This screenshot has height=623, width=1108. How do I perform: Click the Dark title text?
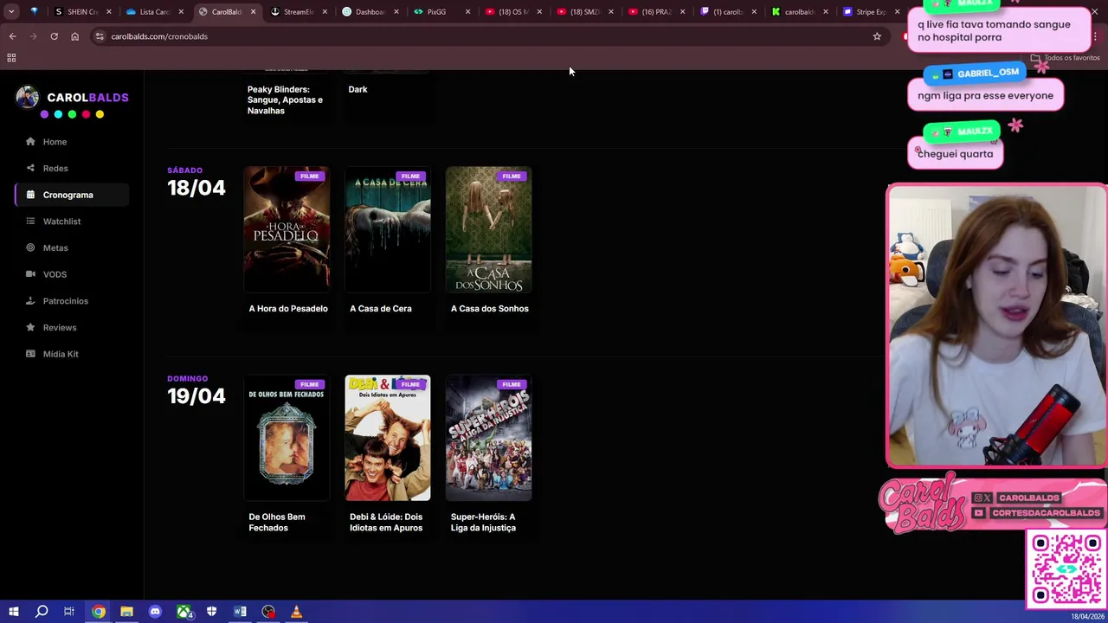click(x=358, y=89)
